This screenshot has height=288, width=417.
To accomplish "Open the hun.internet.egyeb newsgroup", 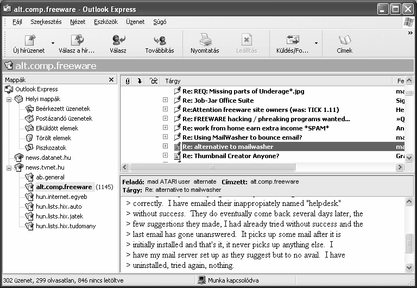I will pyautogui.click(x=61, y=197).
